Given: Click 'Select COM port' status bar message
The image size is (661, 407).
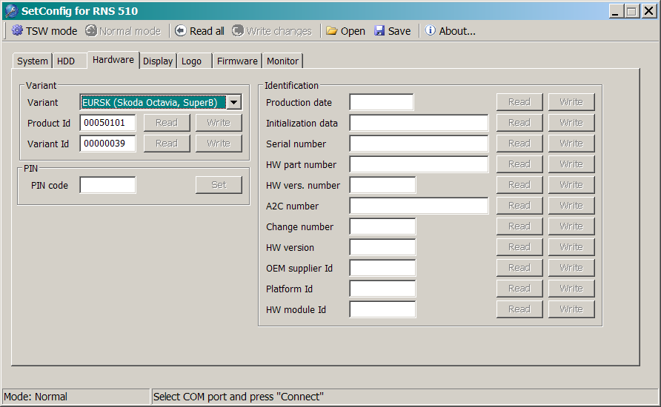Looking at the screenshot, I should coord(238,397).
